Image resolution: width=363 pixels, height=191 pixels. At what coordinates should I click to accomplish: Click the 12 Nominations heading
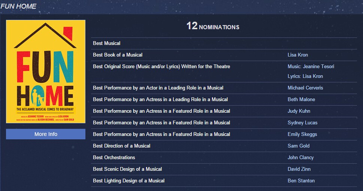[213, 26]
